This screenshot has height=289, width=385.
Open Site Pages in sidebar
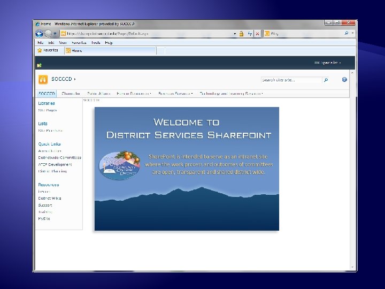[x=48, y=110]
